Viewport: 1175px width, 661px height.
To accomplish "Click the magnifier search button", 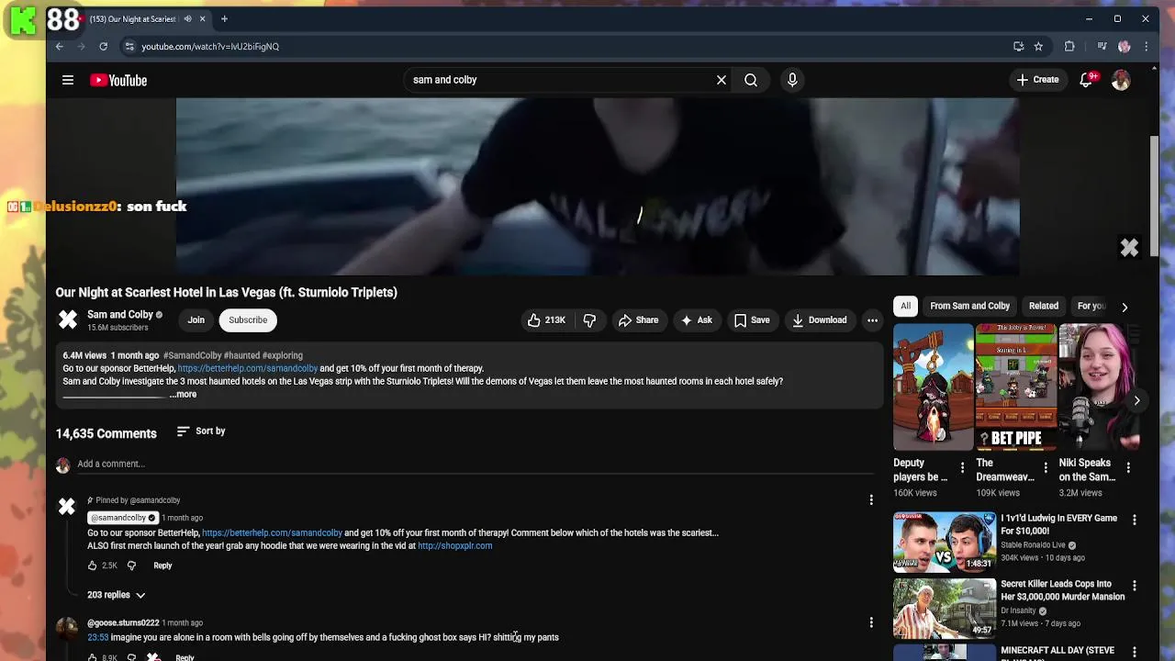I will 751,80.
